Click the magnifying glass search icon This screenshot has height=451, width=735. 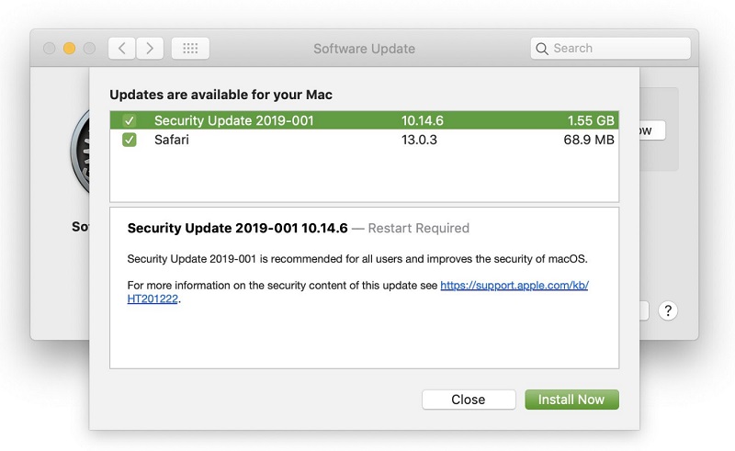pyautogui.click(x=542, y=49)
